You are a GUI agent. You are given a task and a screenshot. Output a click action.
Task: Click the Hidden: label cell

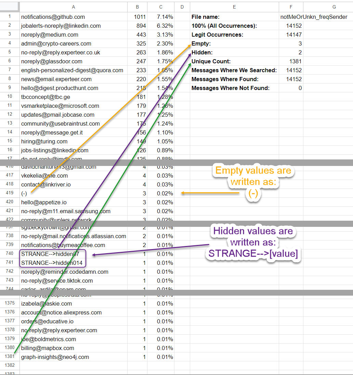point(234,52)
